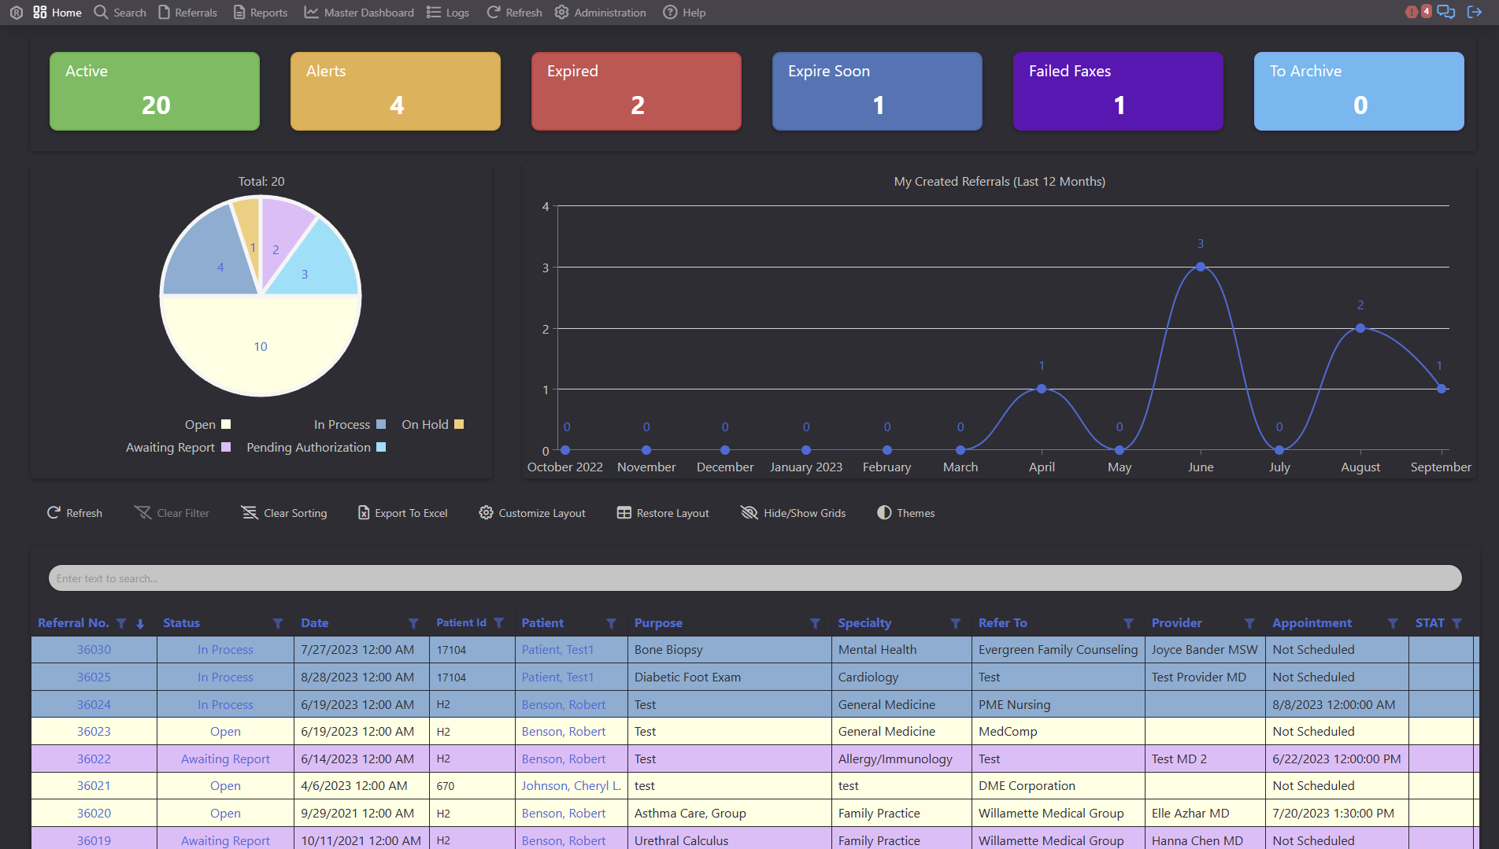Open the Referral No. column filter
The height and width of the screenshot is (849, 1499).
[121, 623]
